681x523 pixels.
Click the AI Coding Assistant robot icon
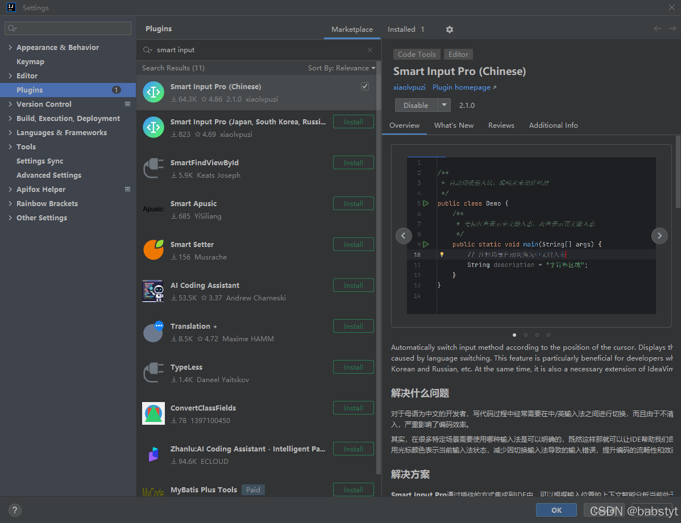(153, 291)
